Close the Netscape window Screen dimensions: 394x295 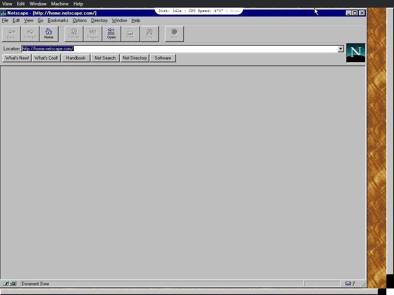coord(362,13)
